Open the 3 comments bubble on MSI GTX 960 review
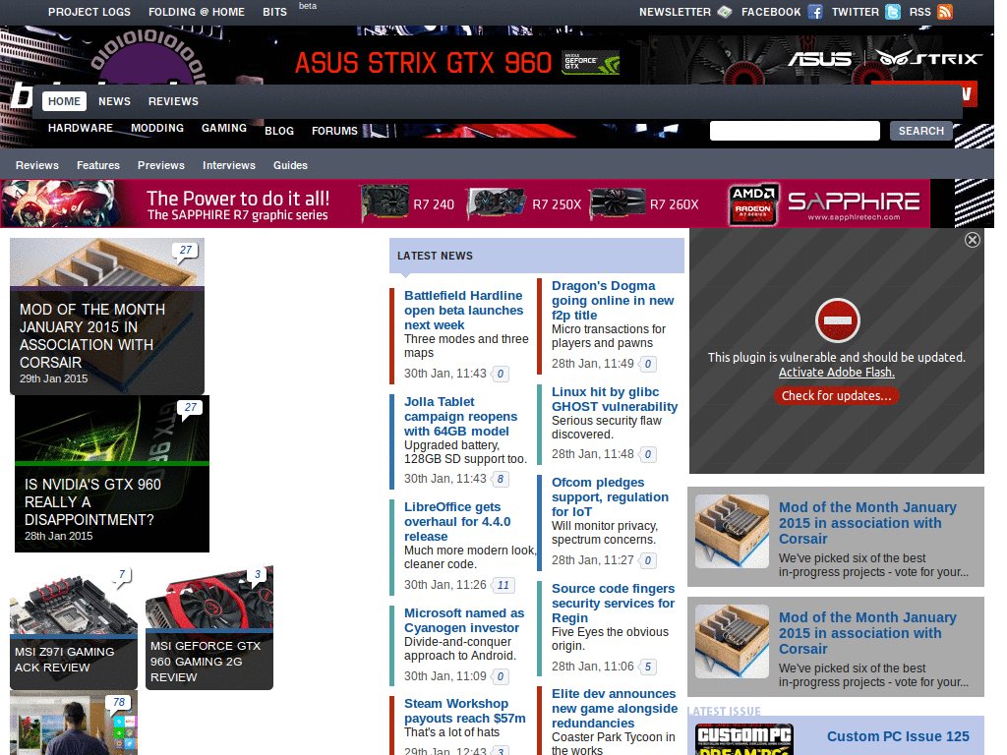This screenshot has width=1007, height=755. tap(258, 575)
